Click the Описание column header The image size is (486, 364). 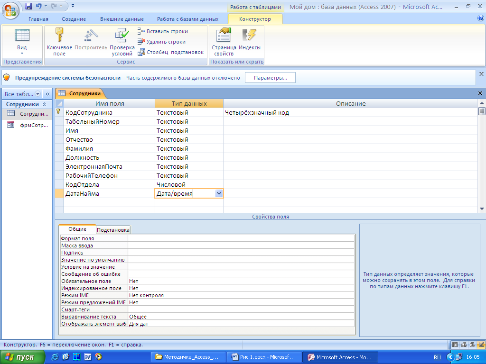click(351, 103)
